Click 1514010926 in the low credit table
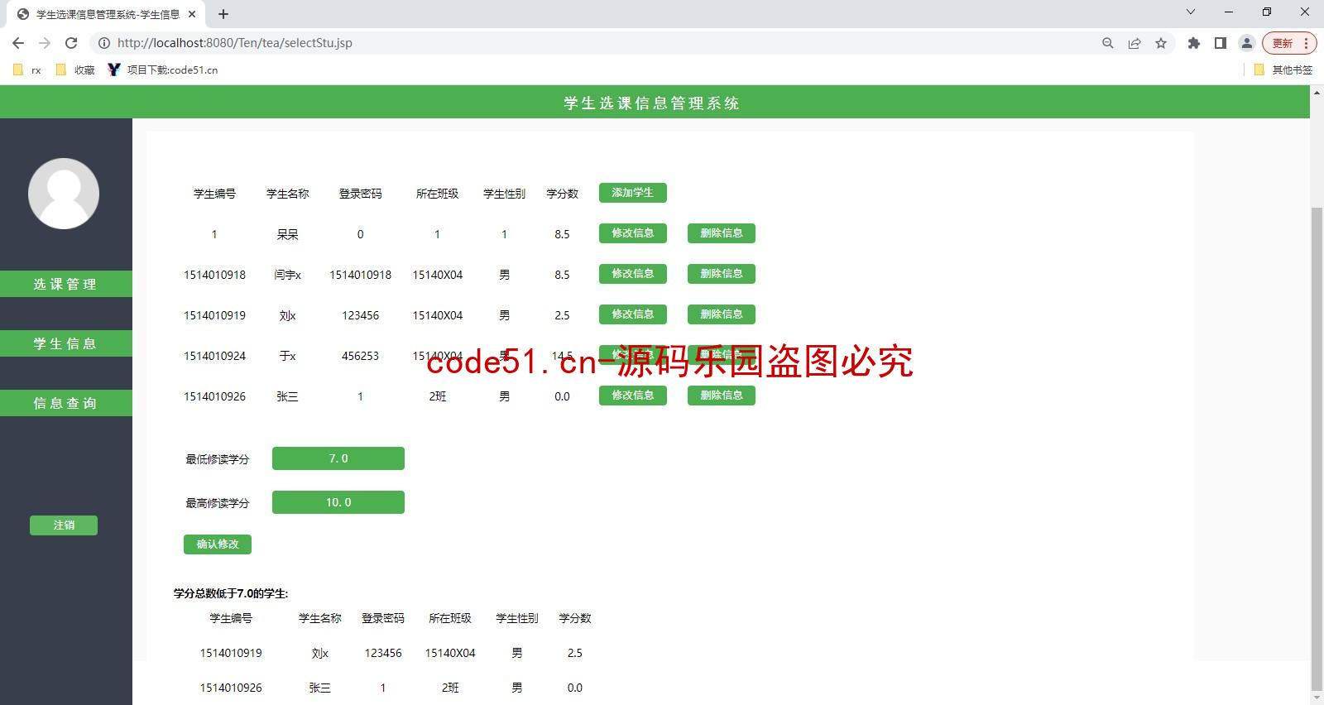Viewport: 1324px width, 705px height. pyautogui.click(x=231, y=688)
